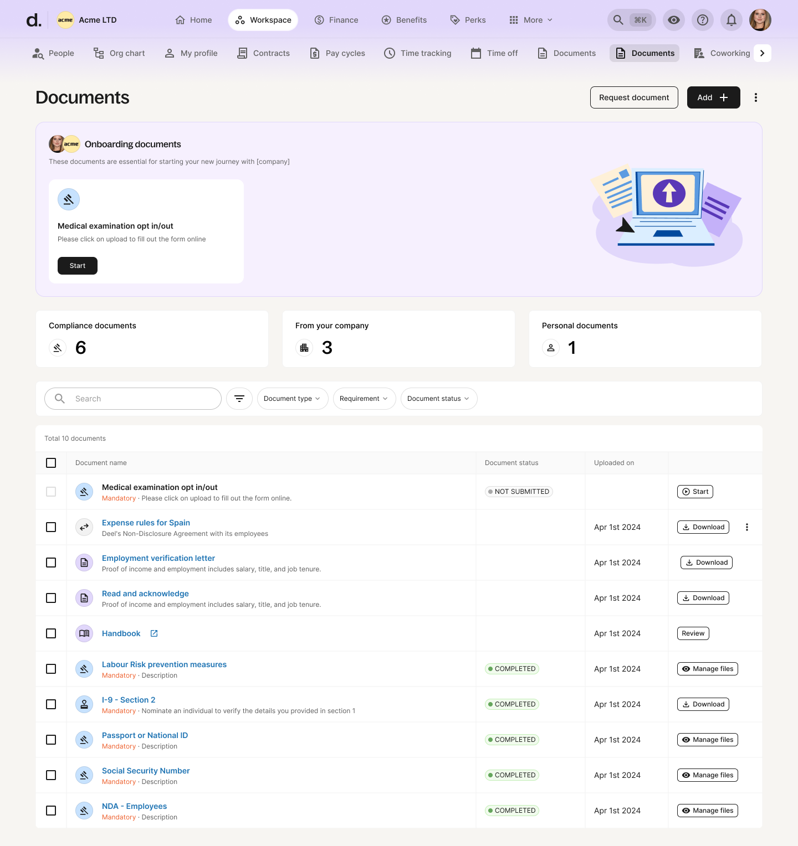The width and height of the screenshot is (798, 846).
Task: Open more options for Expense rules row
Action: point(747,527)
